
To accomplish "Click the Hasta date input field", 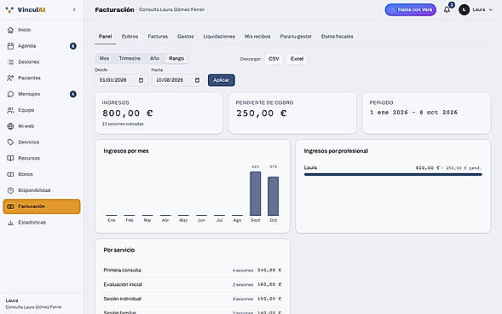I will tap(178, 80).
